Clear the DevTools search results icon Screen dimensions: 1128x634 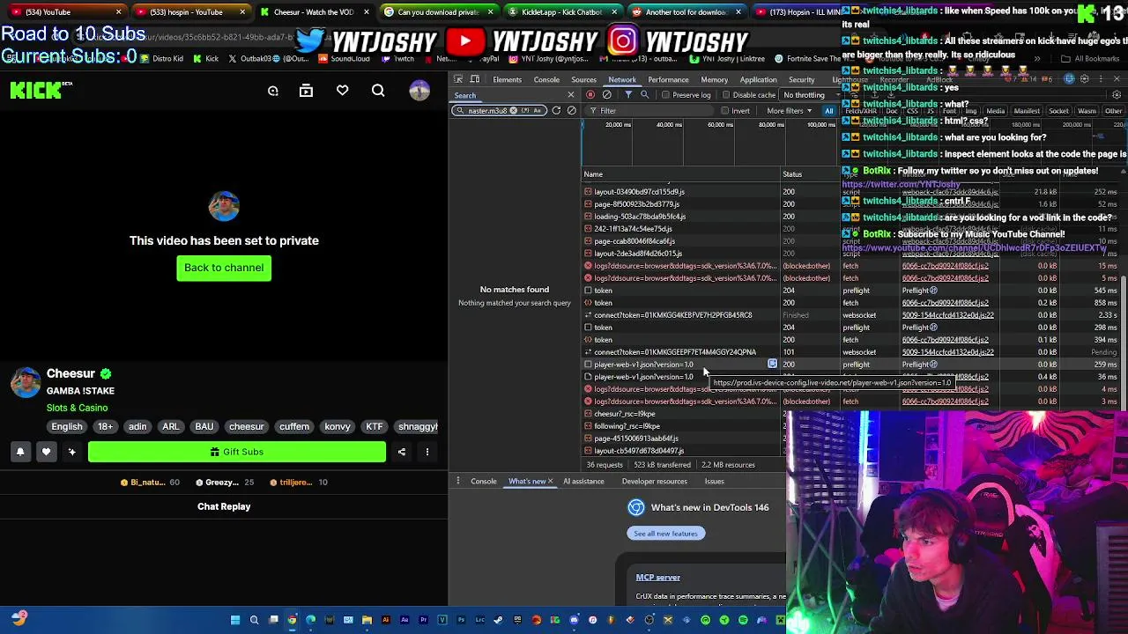572,110
